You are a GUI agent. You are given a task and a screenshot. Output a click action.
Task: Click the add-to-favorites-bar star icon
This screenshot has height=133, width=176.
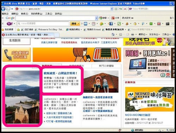tap(18, 30)
